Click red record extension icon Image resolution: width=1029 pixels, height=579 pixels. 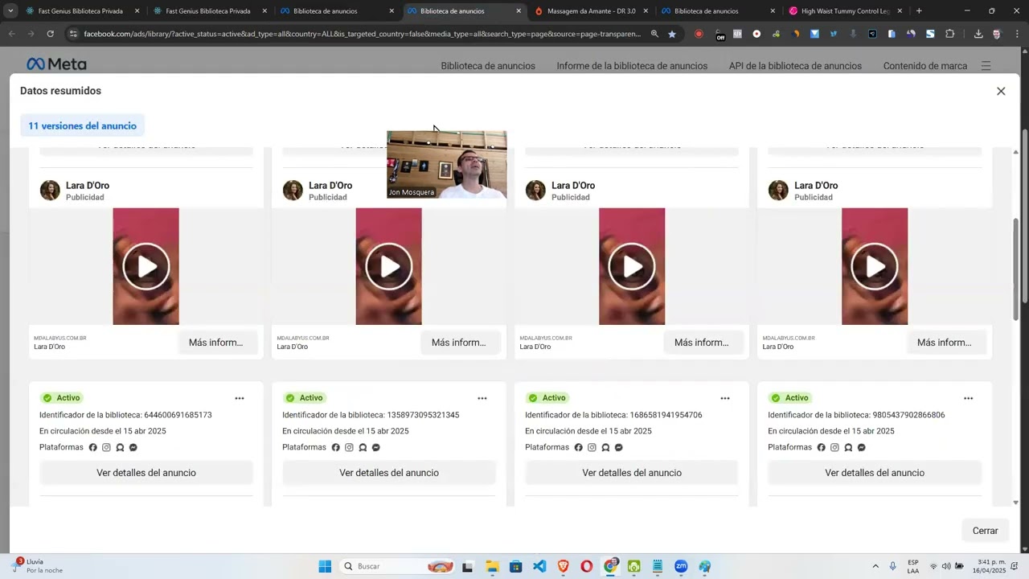click(699, 34)
